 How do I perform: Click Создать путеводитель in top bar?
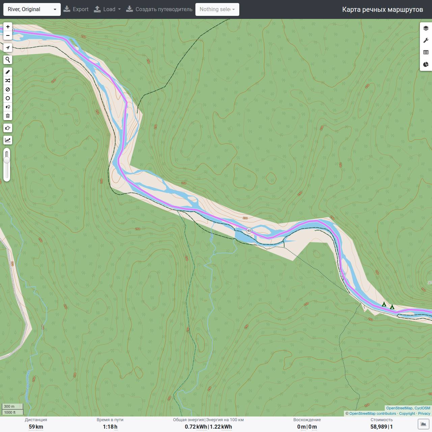(159, 9)
